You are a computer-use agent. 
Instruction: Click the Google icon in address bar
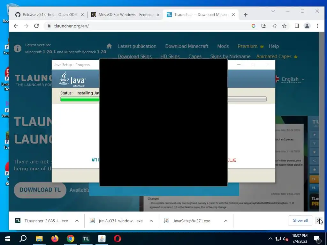tap(253, 26)
